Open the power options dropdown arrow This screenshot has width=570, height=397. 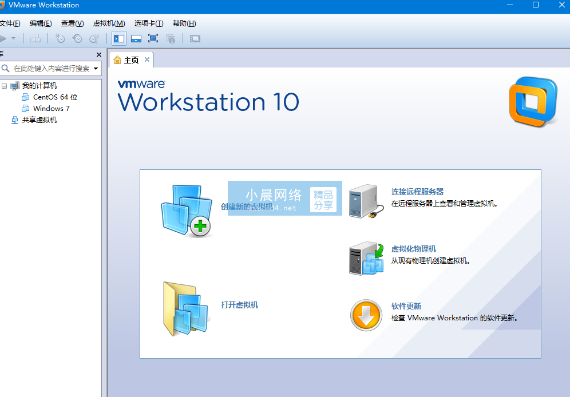(x=14, y=38)
